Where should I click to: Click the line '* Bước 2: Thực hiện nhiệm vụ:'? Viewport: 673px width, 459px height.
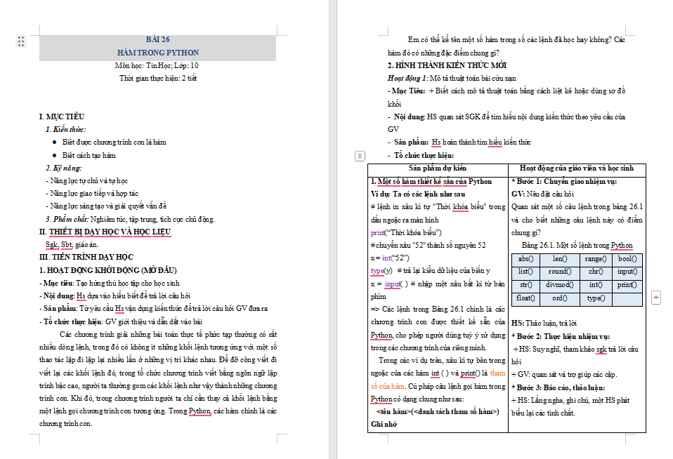[x=561, y=336]
